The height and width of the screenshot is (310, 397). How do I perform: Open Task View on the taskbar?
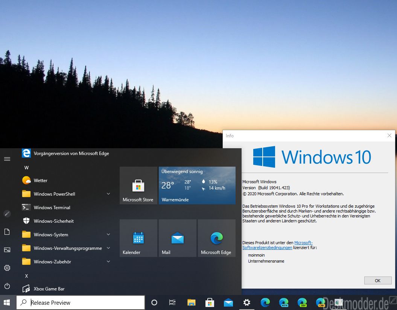172,302
